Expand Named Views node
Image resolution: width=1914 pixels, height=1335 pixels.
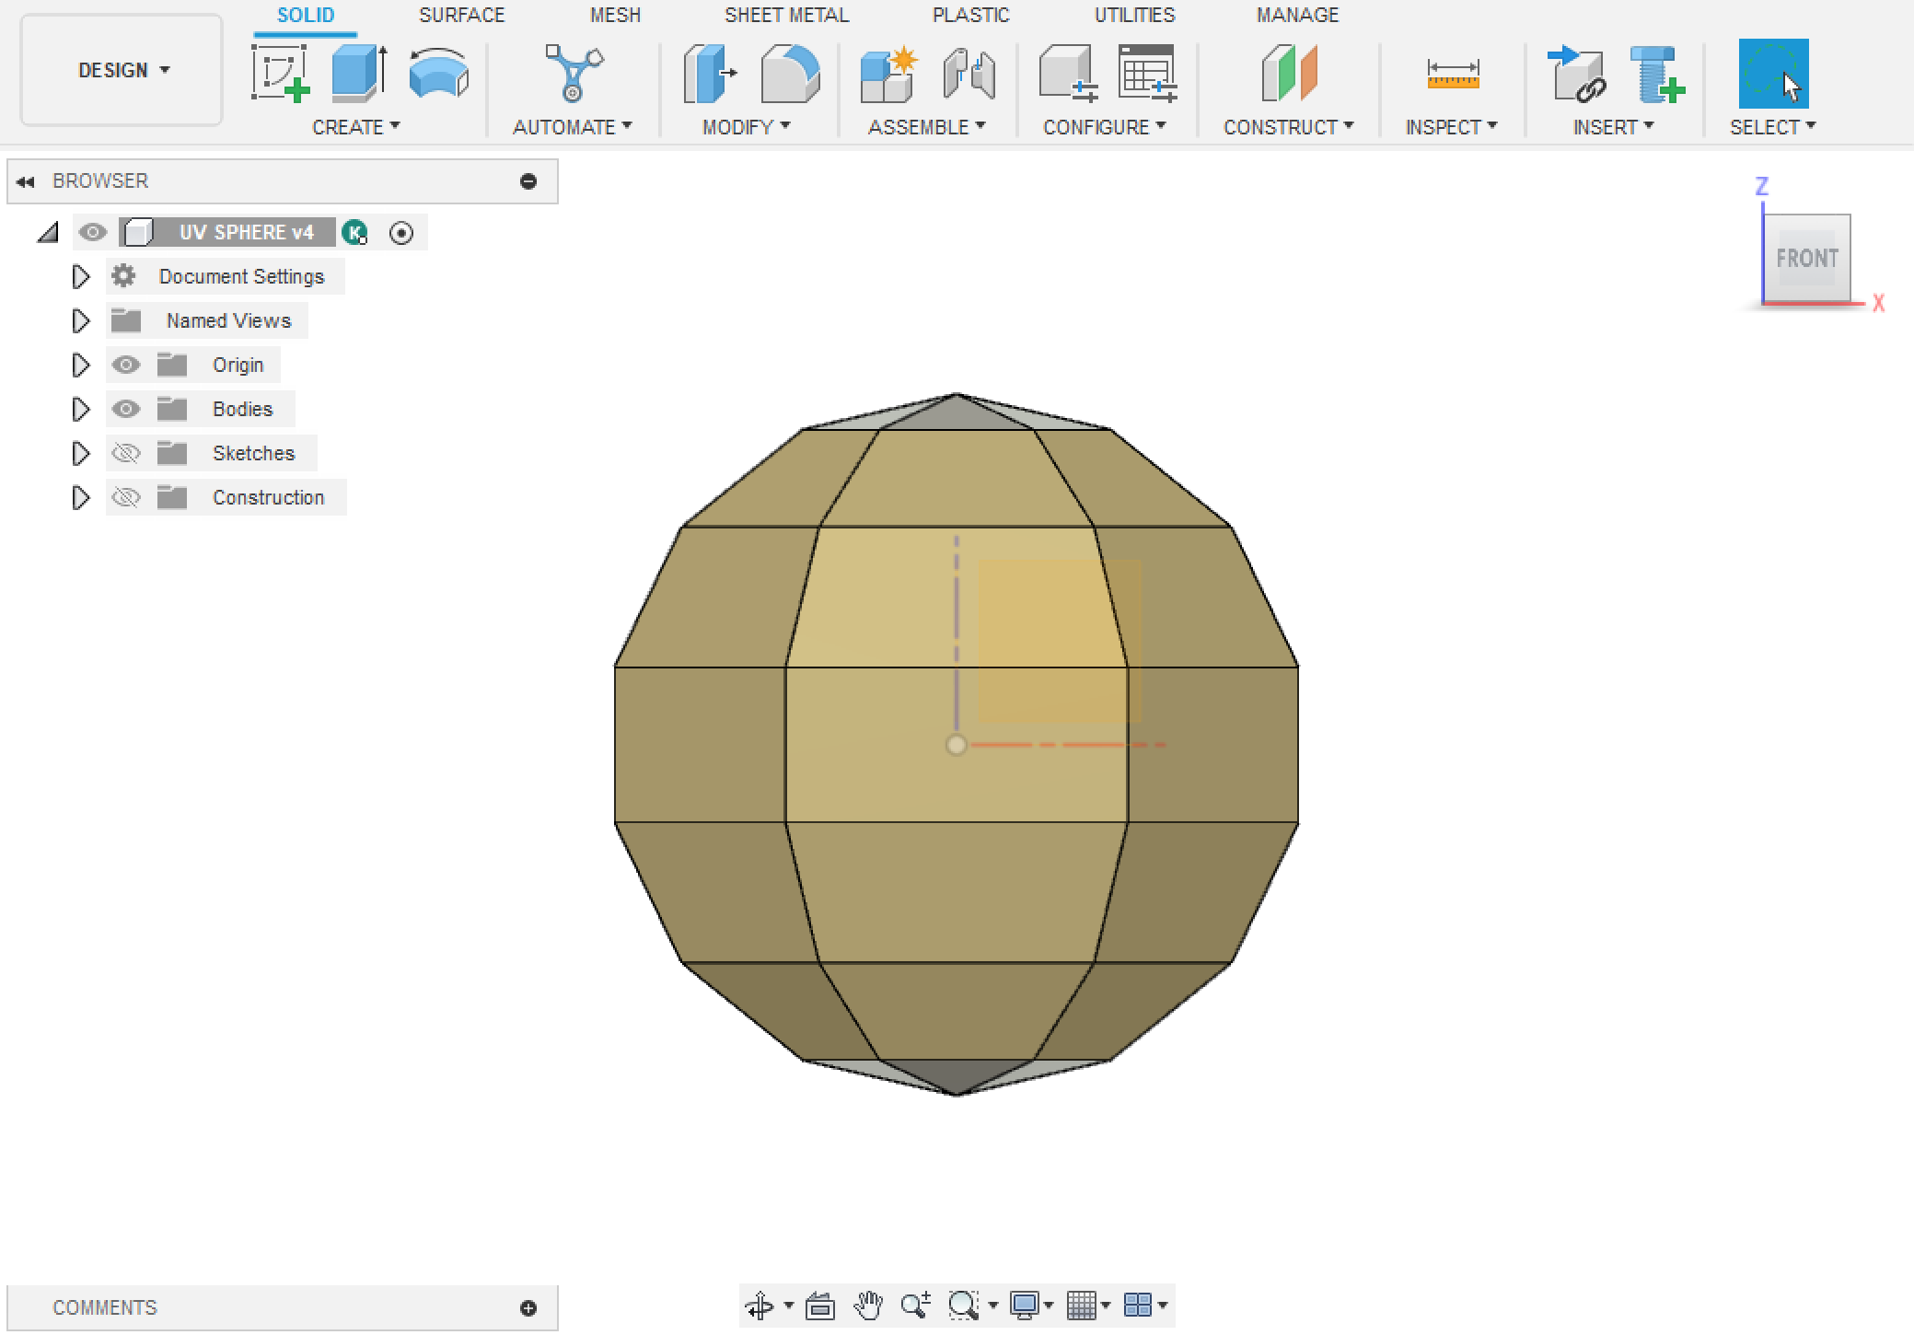click(81, 320)
